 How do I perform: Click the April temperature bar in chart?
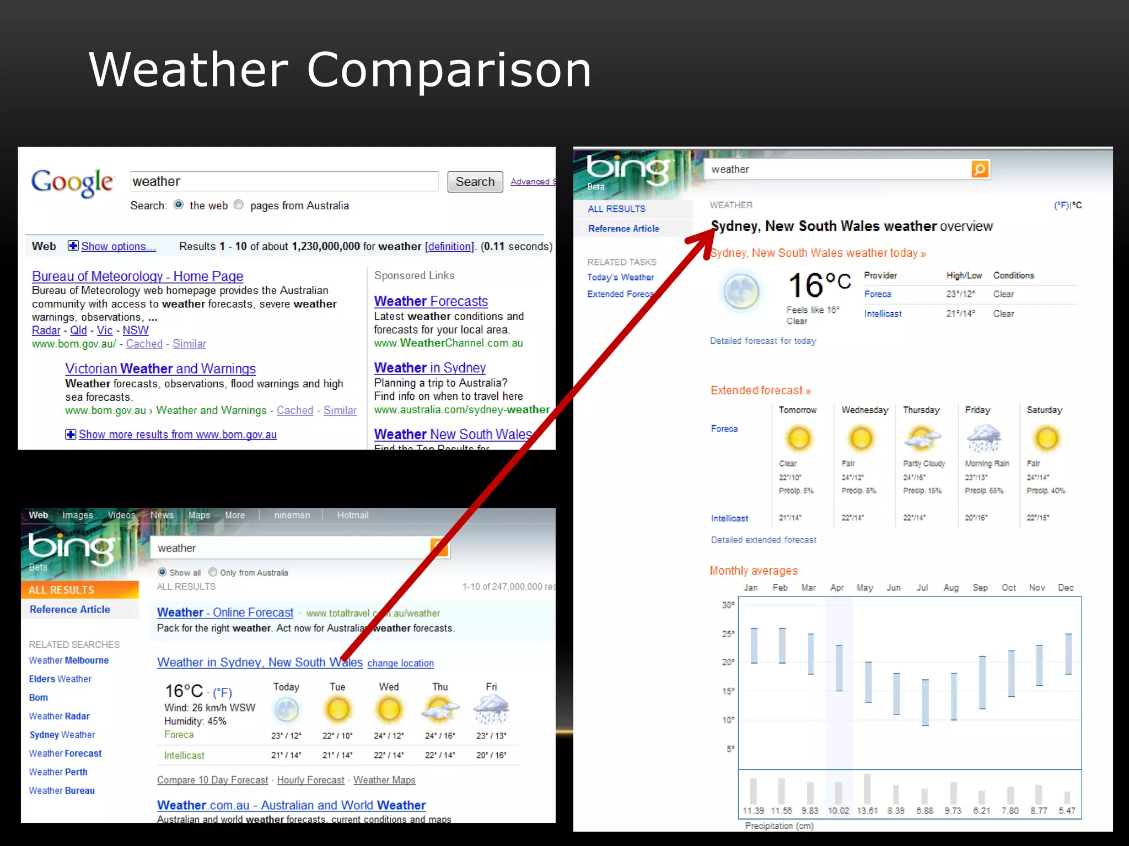point(839,668)
